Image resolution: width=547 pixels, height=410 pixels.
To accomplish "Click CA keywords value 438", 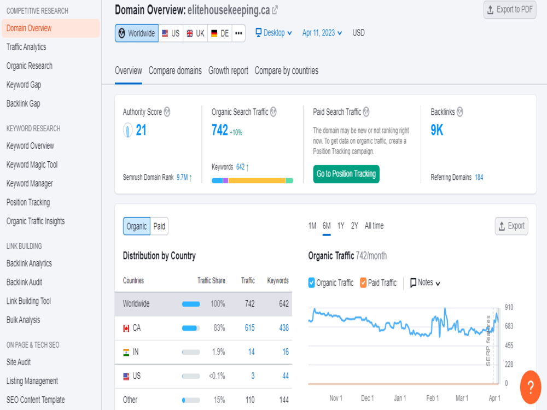I will click(284, 328).
